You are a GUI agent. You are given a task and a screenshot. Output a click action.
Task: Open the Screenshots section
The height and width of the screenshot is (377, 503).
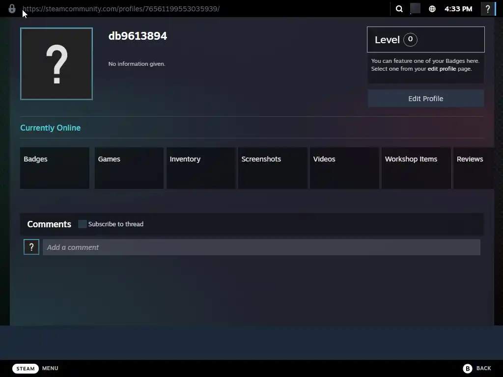pos(273,168)
